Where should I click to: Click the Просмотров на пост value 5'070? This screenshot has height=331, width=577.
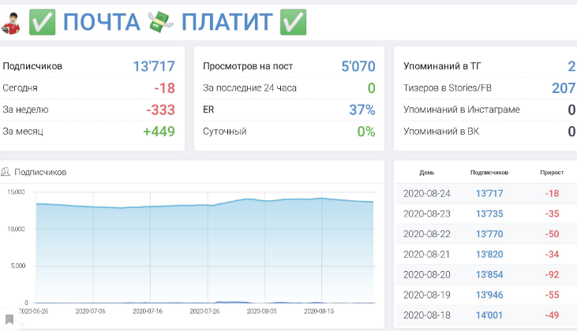click(358, 66)
